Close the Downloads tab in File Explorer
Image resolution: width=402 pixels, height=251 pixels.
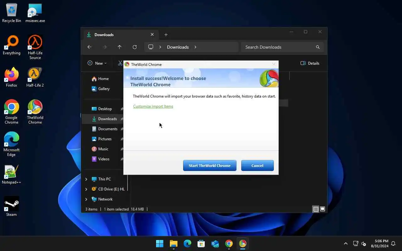point(152,35)
